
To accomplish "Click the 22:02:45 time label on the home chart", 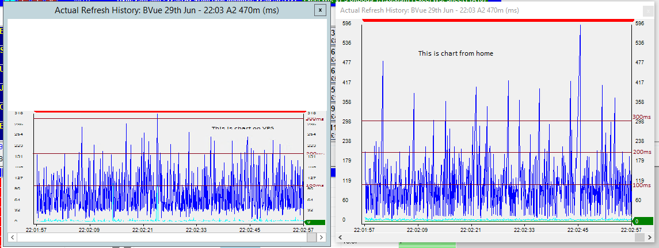I will point(577,230).
